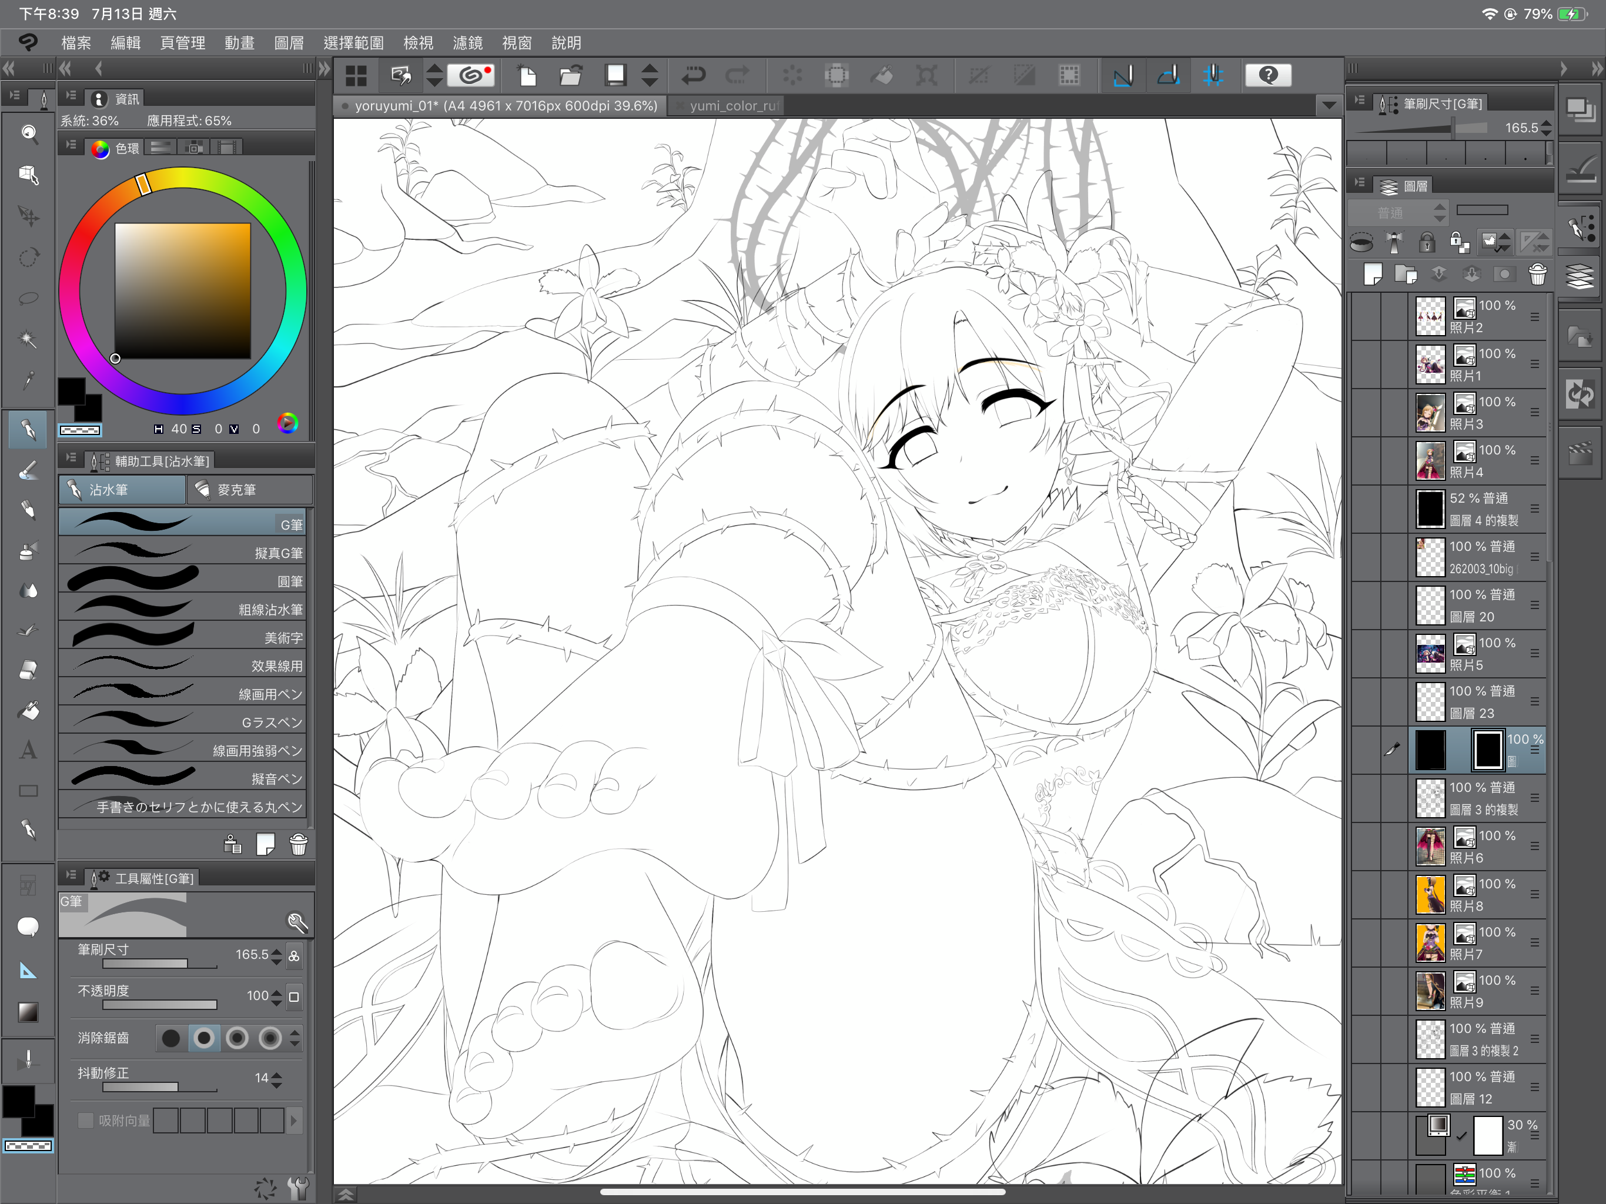
Task: Open 色環 panel menu icon
Action: (71, 145)
